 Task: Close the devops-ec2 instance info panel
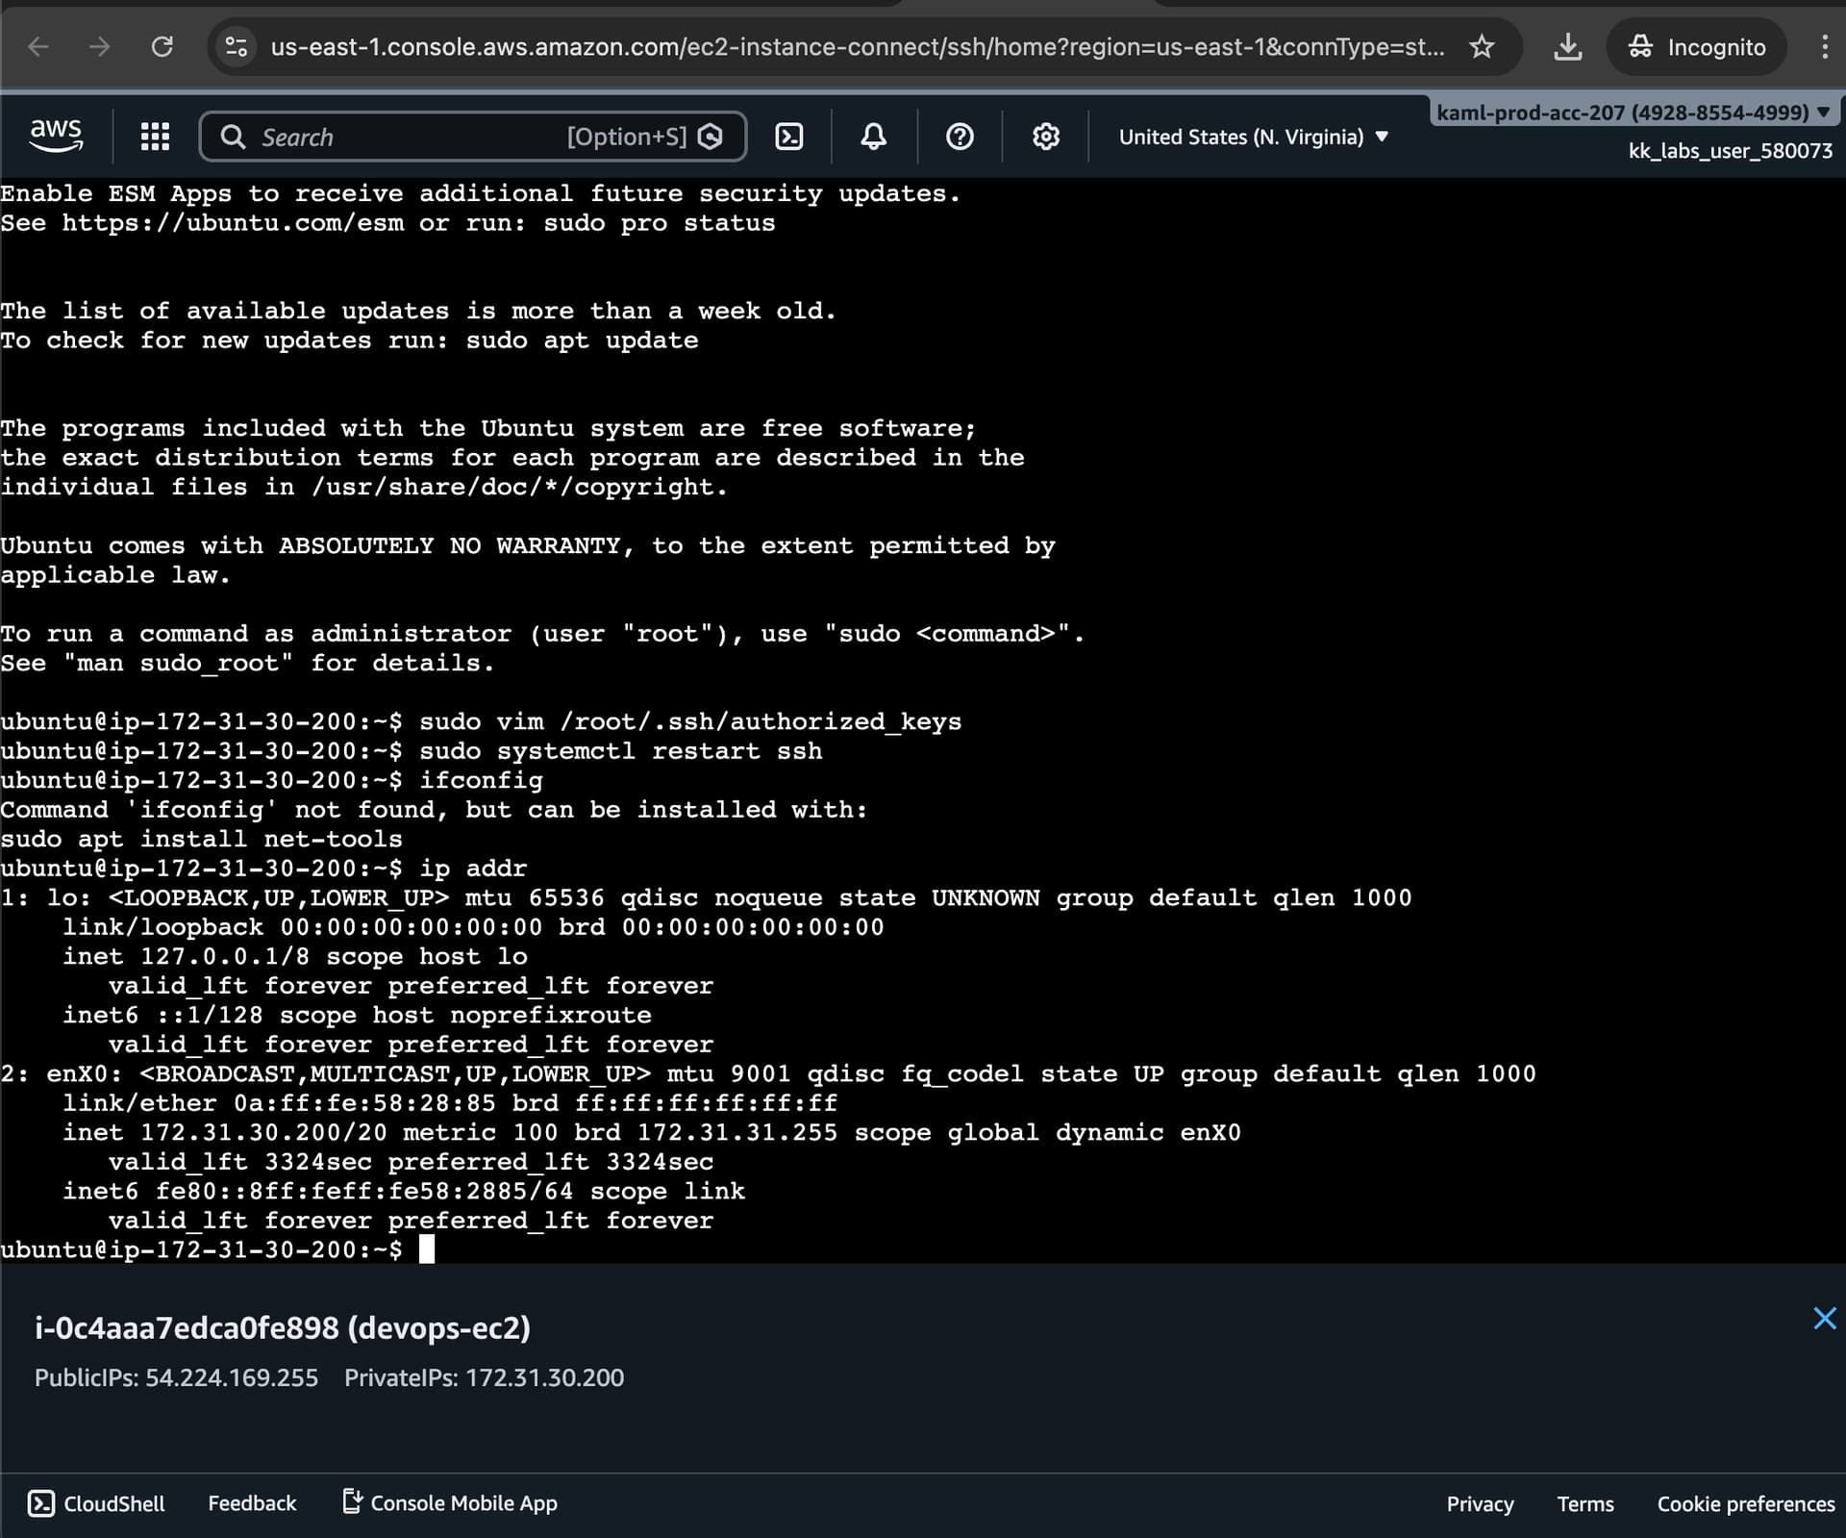(x=1824, y=1319)
